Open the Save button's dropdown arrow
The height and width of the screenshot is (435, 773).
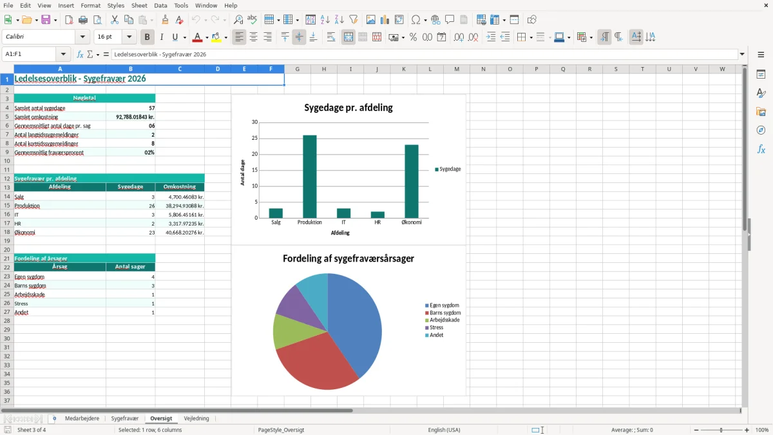point(55,20)
